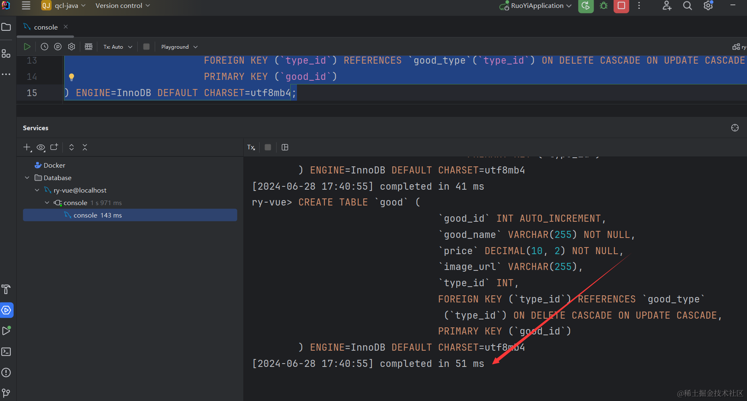This screenshot has width=747, height=401.
Task: Open the Terminal tool window
Action: 6,352
